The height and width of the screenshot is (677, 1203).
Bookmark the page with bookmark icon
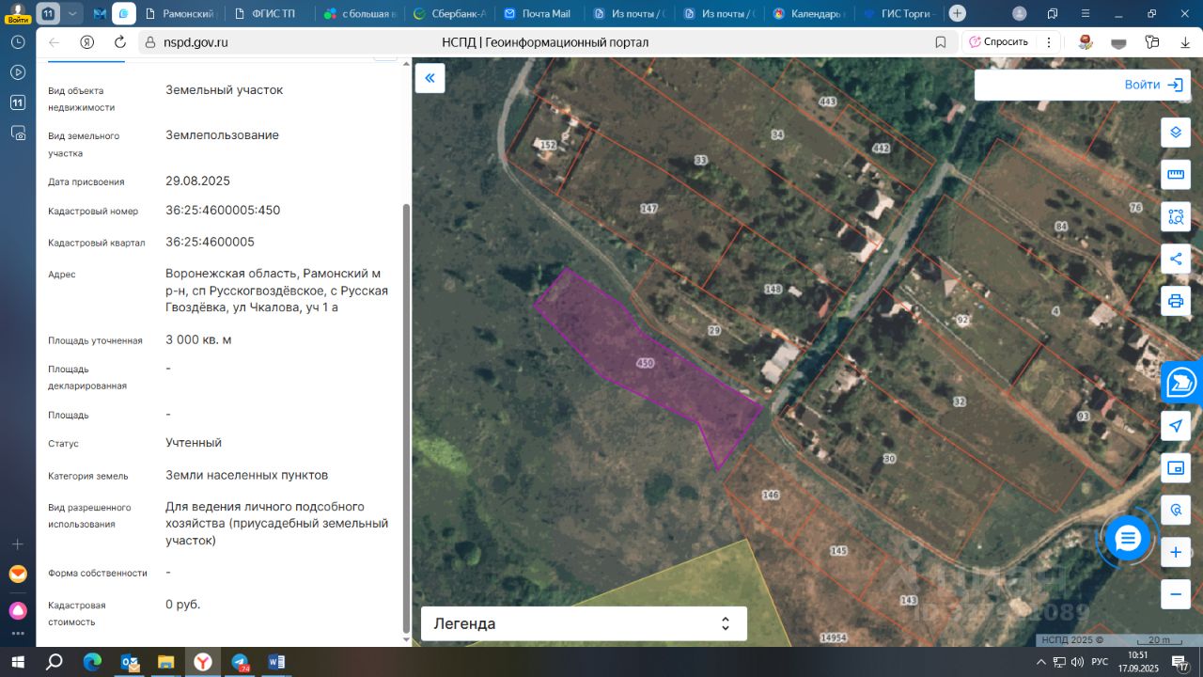click(941, 42)
